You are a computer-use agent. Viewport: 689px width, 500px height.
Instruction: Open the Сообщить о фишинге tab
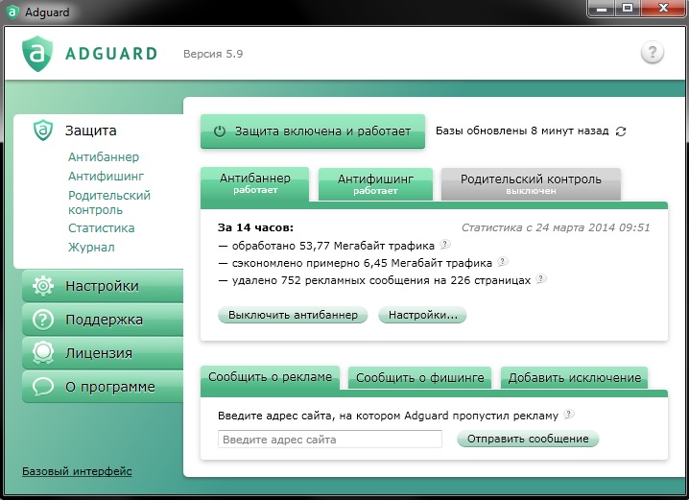click(419, 378)
